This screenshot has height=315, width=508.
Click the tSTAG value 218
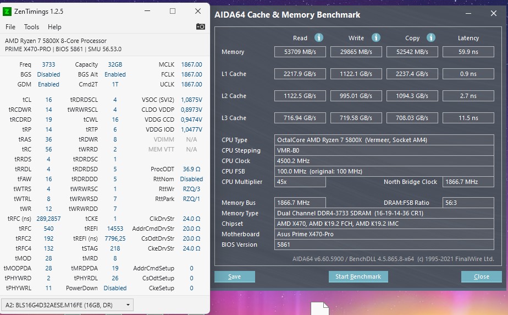115,248
